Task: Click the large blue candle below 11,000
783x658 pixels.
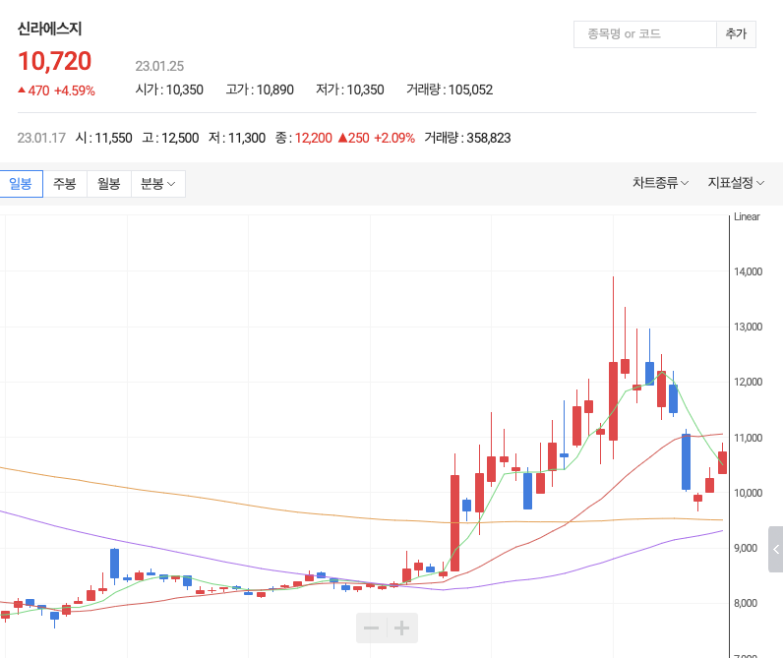Action: 687,462
